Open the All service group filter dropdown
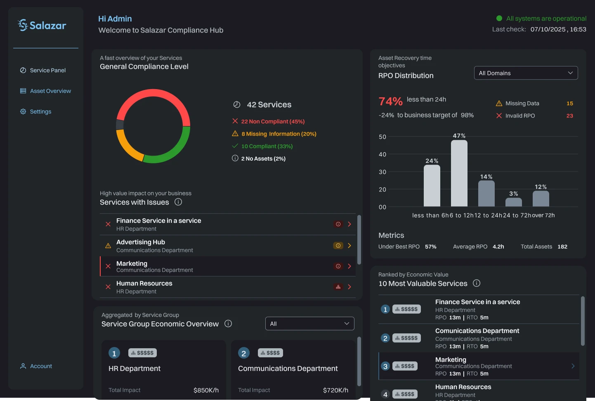This screenshot has height=401, width=595. [309, 324]
